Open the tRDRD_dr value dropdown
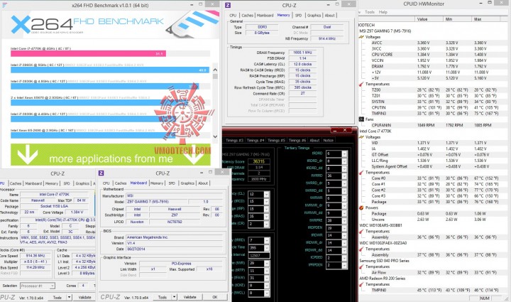This screenshot has width=511, height=302. [344, 161]
